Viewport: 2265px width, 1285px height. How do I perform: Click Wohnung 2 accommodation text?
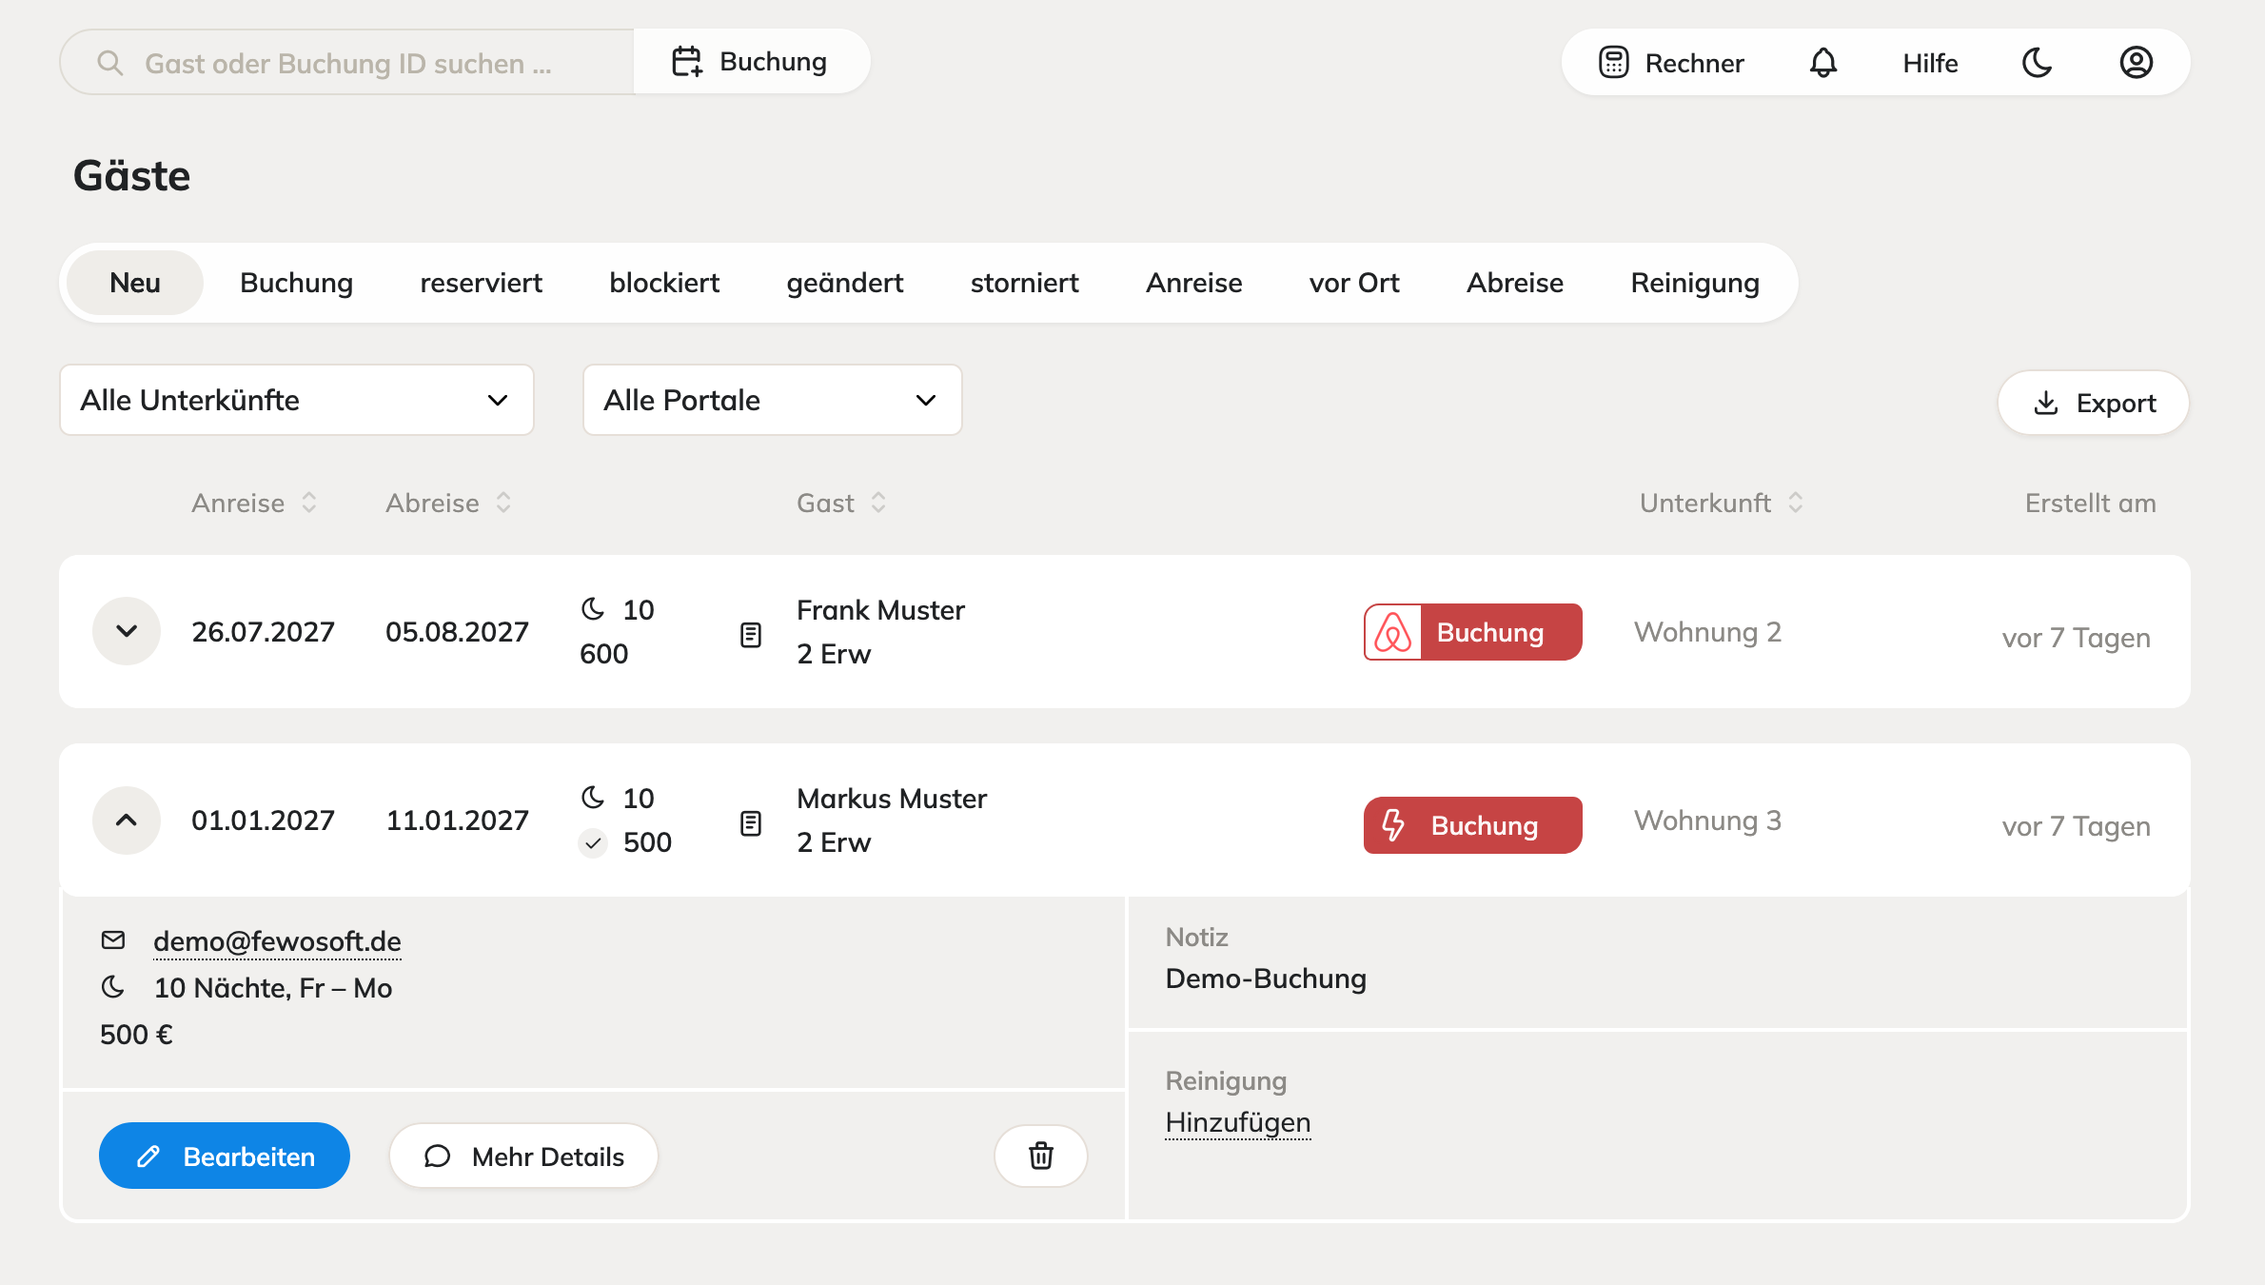[1707, 632]
